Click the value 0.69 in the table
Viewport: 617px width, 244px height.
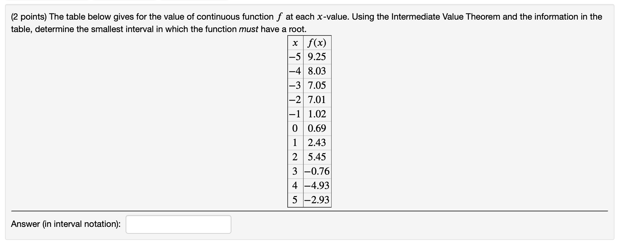click(317, 128)
